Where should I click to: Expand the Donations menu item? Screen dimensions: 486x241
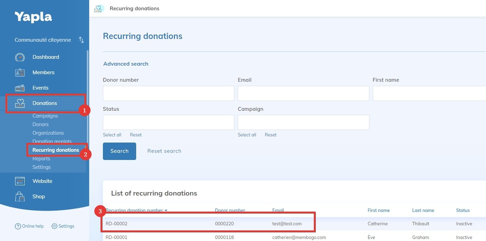tap(45, 103)
